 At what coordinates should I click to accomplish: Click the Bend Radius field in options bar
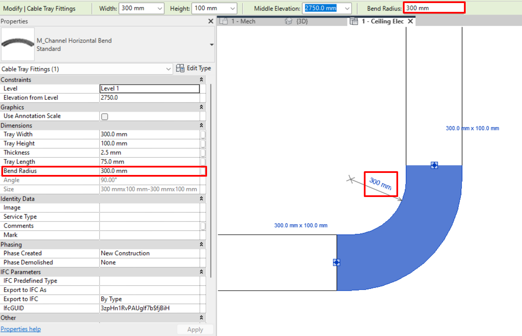click(x=434, y=8)
